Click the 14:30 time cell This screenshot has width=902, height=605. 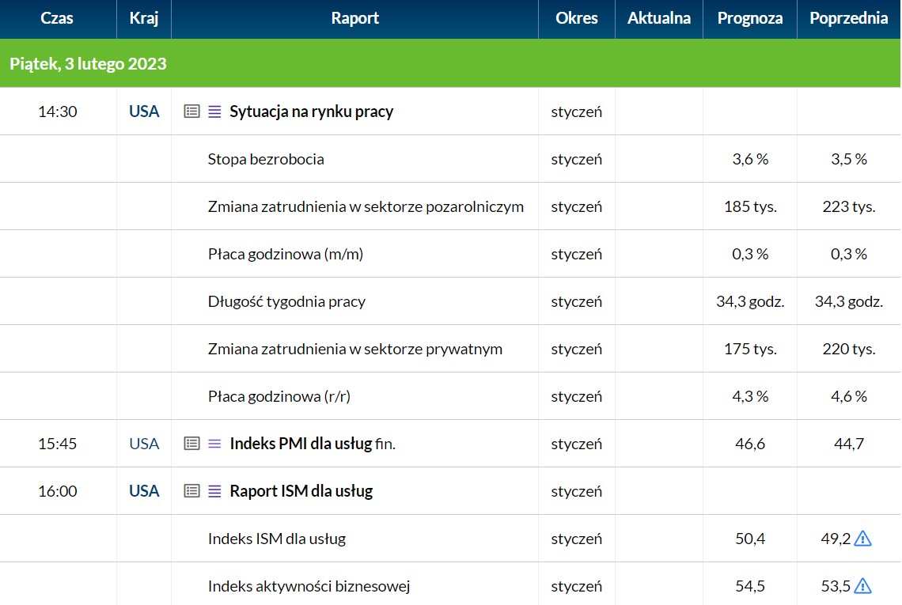pyautogui.click(x=58, y=111)
